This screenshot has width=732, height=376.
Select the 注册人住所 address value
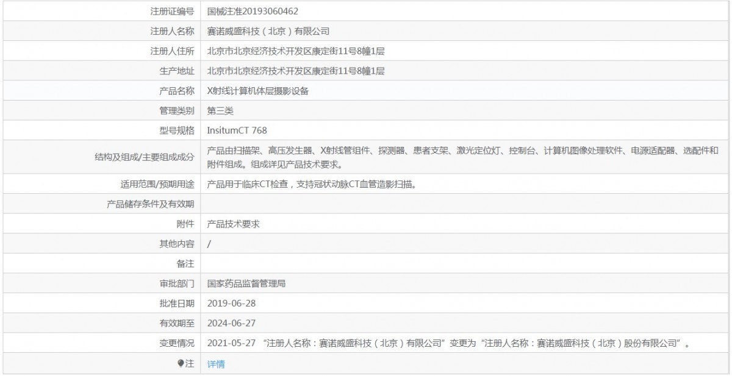tap(296, 51)
